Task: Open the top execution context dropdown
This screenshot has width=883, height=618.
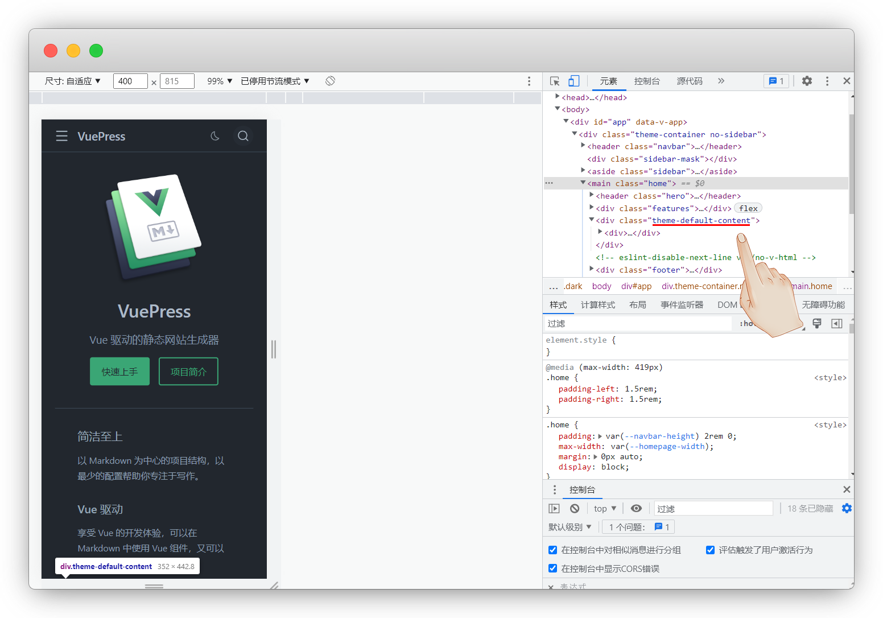Action: point(604,508)
